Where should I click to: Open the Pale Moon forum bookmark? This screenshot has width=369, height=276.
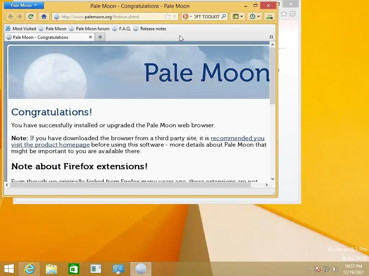tap(89, 29)
